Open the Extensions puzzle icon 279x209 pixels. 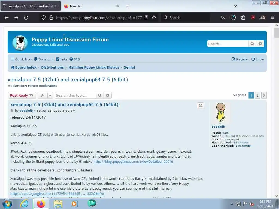pos(243,17)
